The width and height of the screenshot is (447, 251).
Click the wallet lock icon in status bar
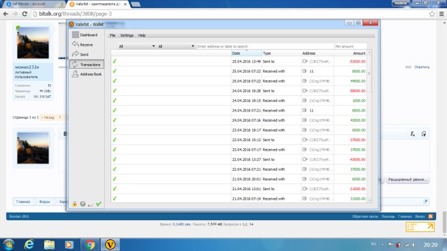pos(74,204)
